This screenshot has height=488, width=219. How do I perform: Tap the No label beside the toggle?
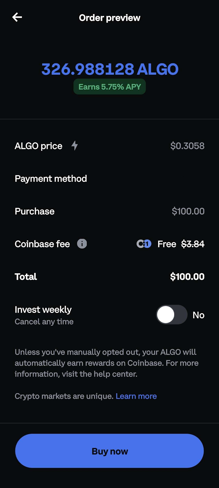coord(198,315)
